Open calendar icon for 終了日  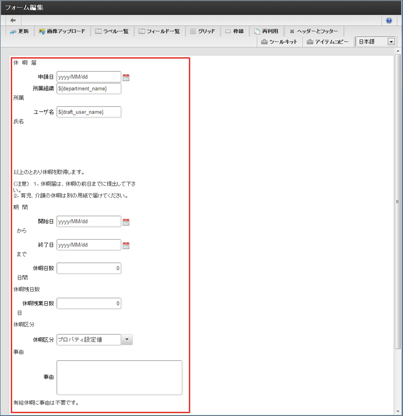126,245
